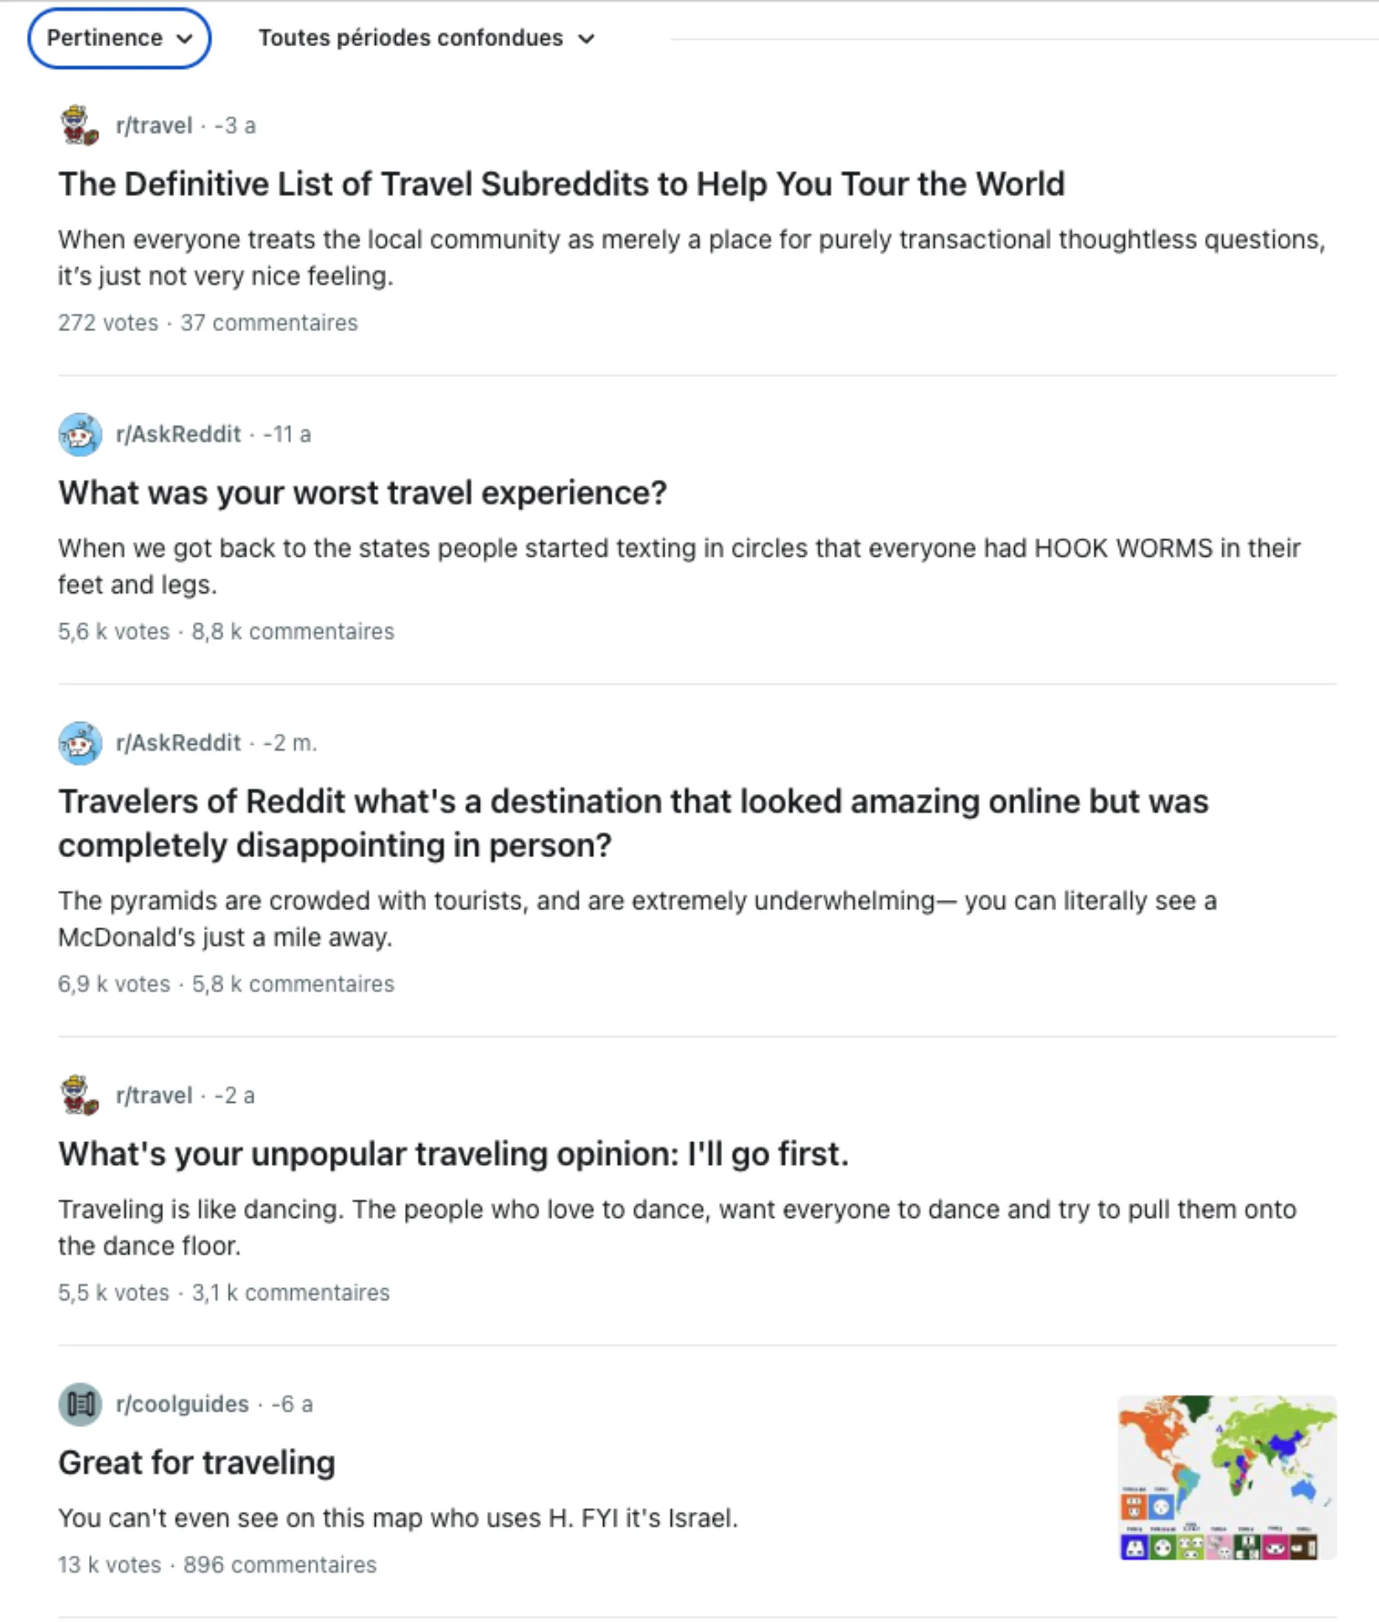Viewport: 1379px width, 1622px height.
Task: Open "The Definitive List of Travel Subreddits" post
Action: [561, 185]
